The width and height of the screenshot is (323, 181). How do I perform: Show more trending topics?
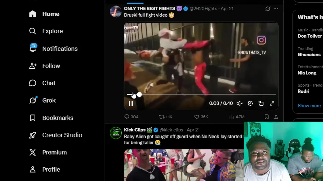tap(309, 106)
